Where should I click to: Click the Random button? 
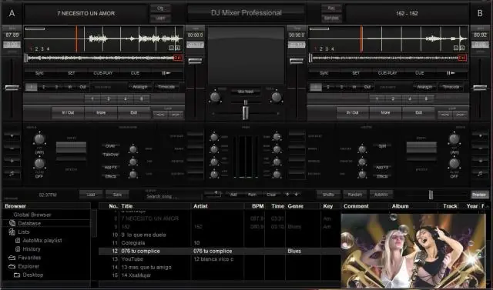(354, 195)
